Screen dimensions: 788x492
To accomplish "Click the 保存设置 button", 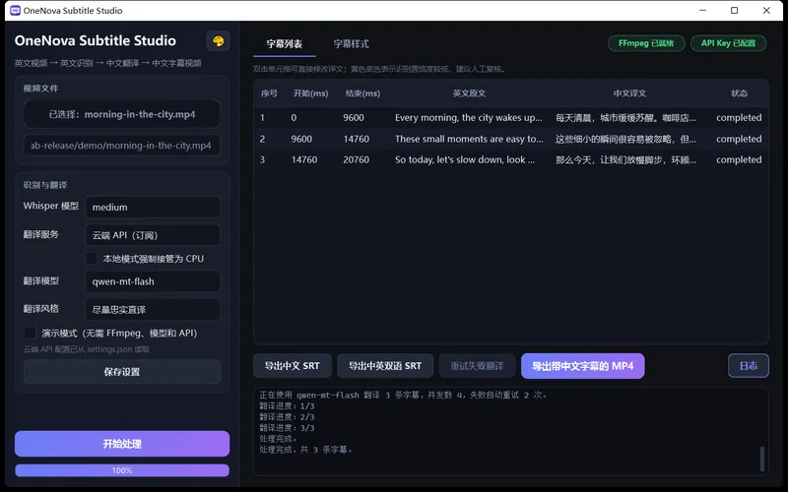I will pos(121,372).
